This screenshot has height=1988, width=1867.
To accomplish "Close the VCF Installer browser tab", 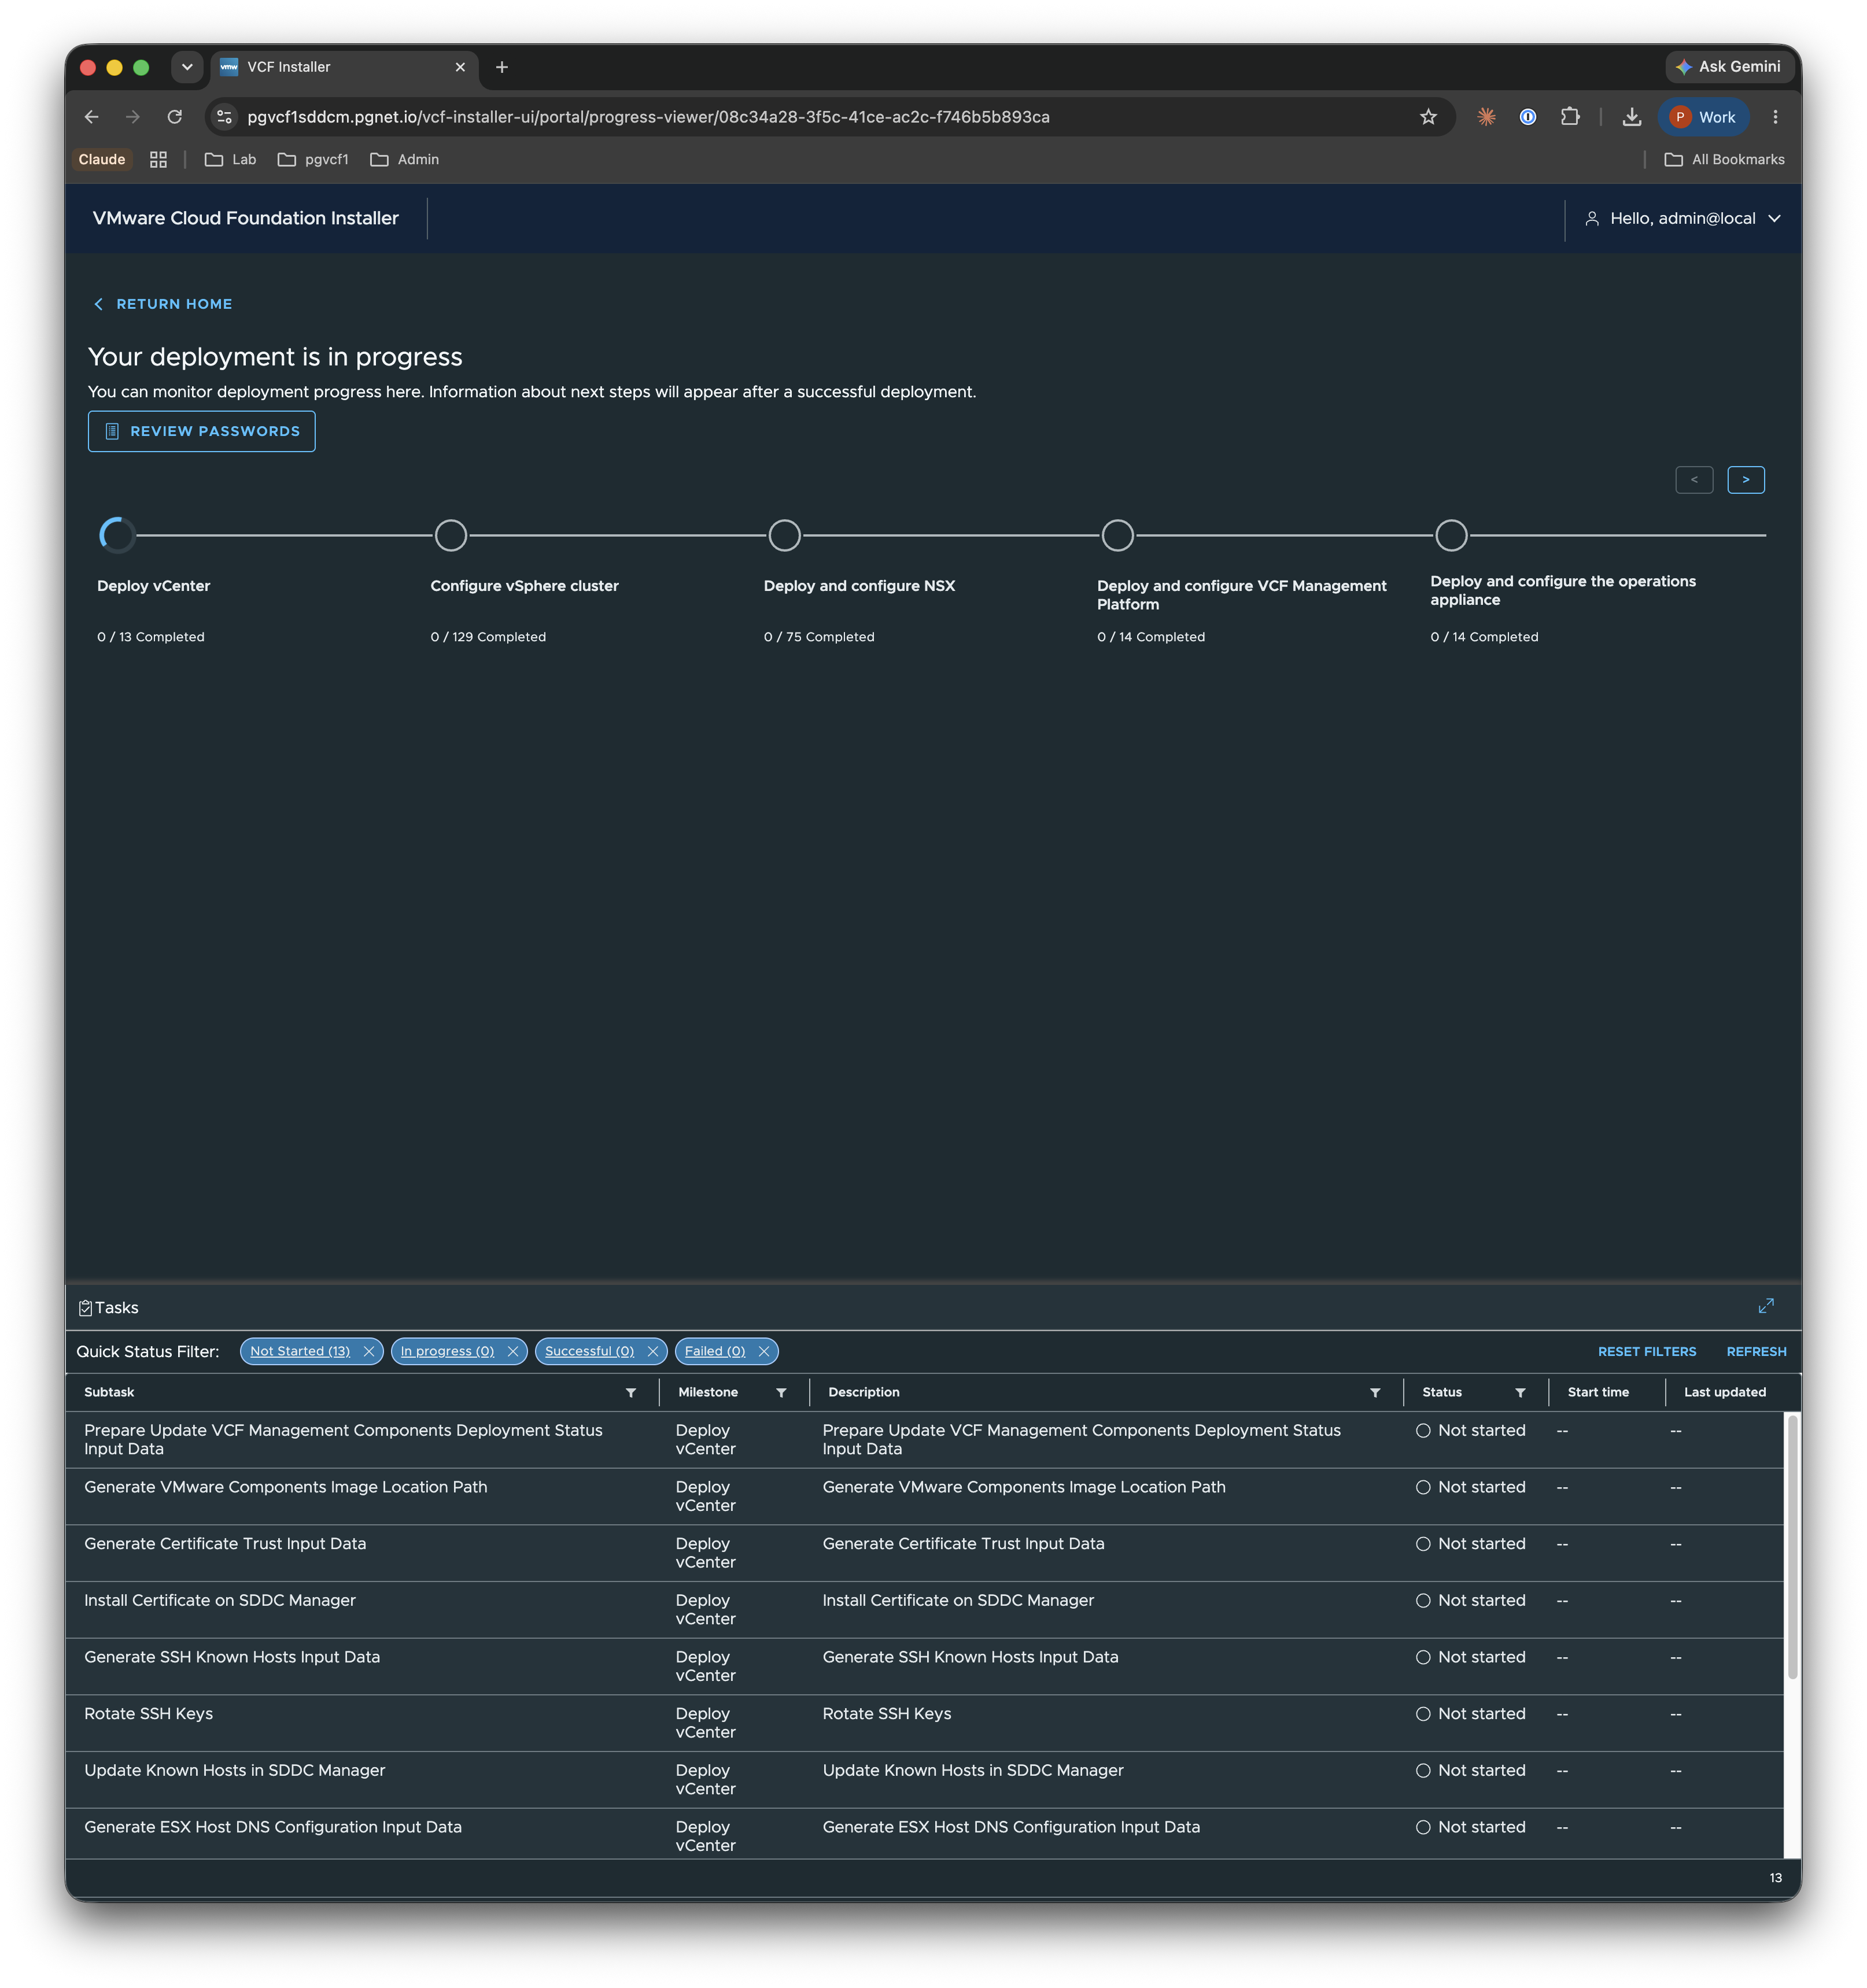I will 460,67.
